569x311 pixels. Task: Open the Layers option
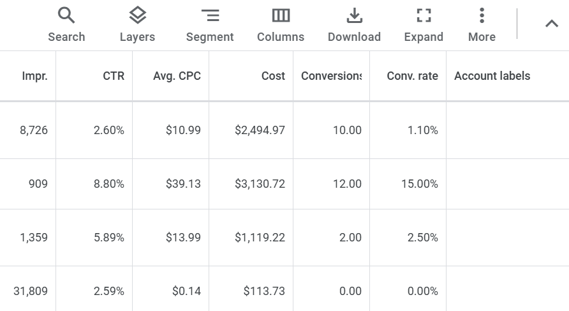138,25
